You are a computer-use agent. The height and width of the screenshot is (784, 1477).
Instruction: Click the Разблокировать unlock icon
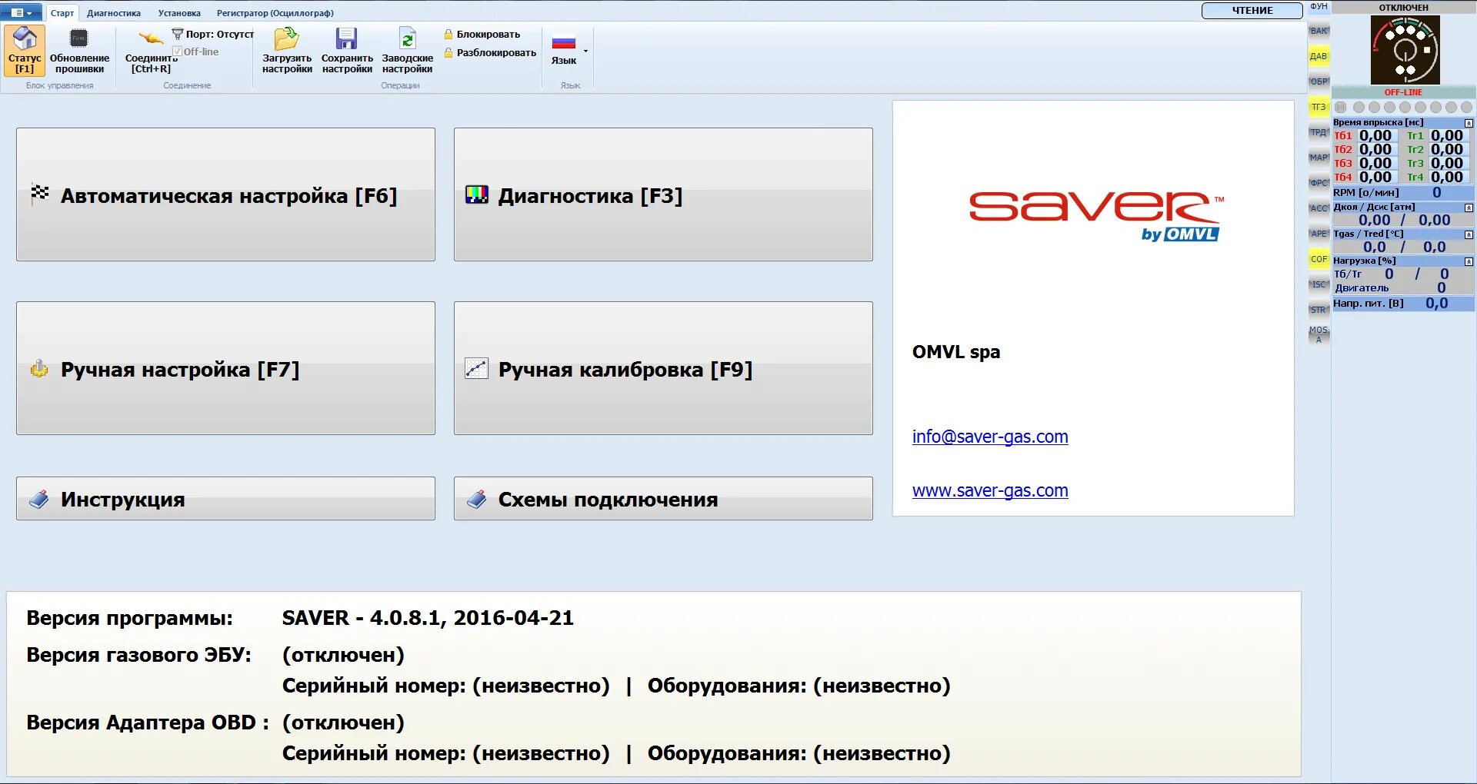[x=448, y=52]
